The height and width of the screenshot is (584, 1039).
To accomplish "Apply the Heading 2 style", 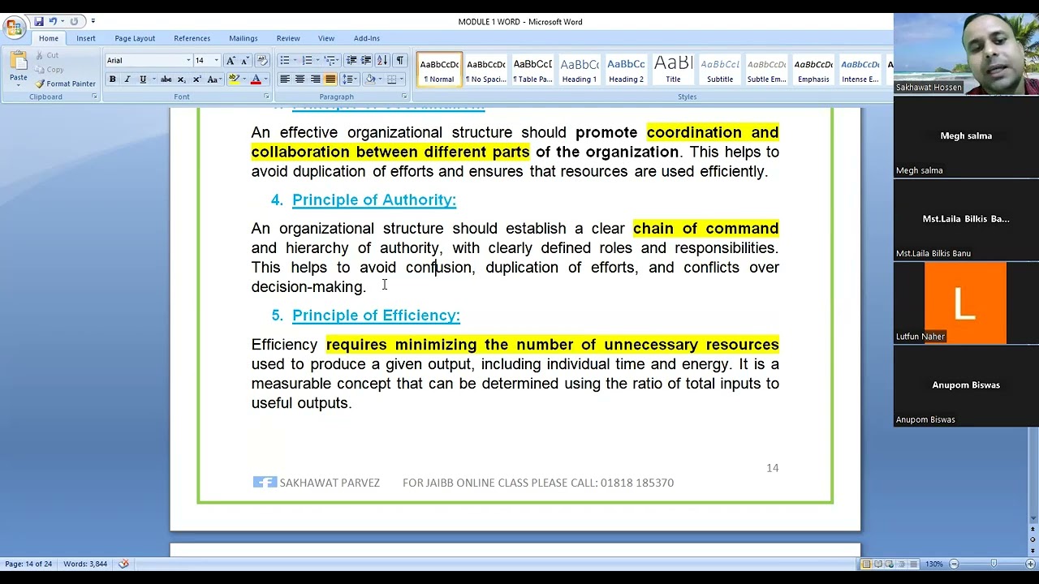I will pyautogui.click(x=626, y=70).
